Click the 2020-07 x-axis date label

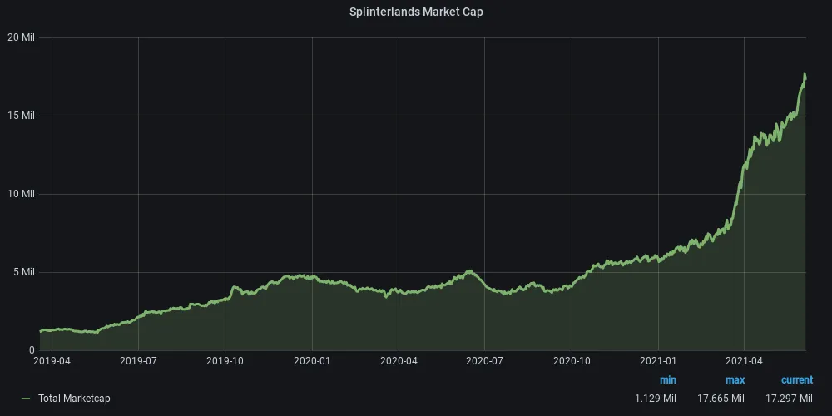point(484,361)
